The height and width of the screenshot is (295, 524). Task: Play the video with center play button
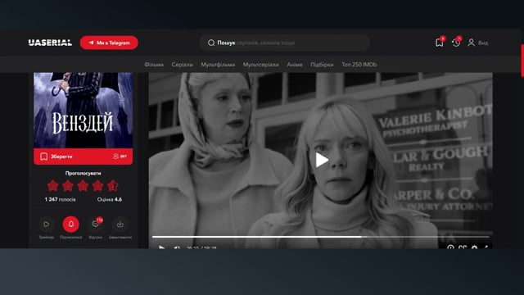(322, 160)
